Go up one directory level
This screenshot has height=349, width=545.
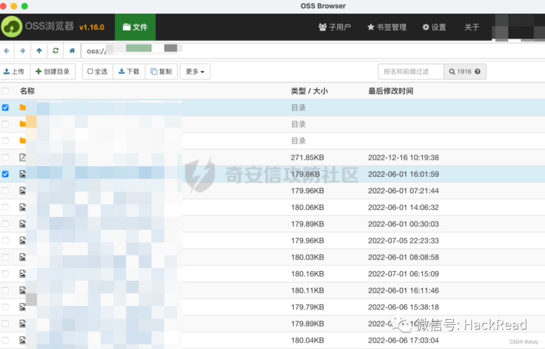[x=39, y=51]
